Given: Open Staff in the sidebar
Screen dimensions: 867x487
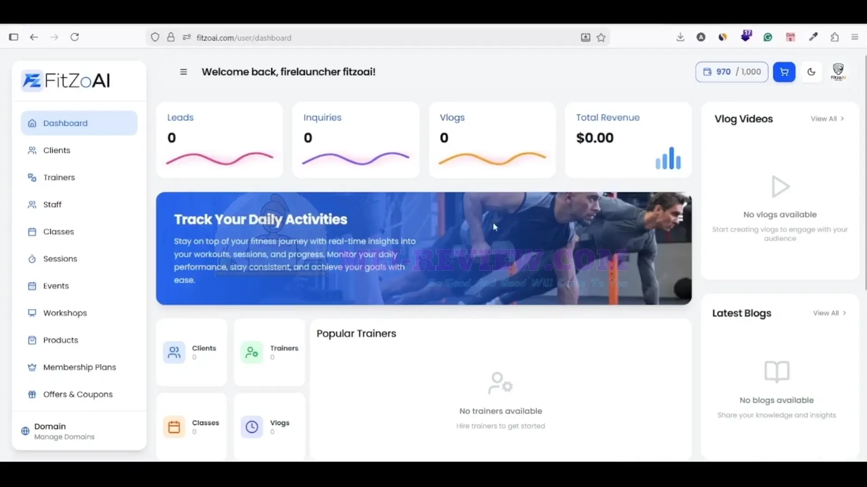Looking at the screenshot, I should (79, 204).
